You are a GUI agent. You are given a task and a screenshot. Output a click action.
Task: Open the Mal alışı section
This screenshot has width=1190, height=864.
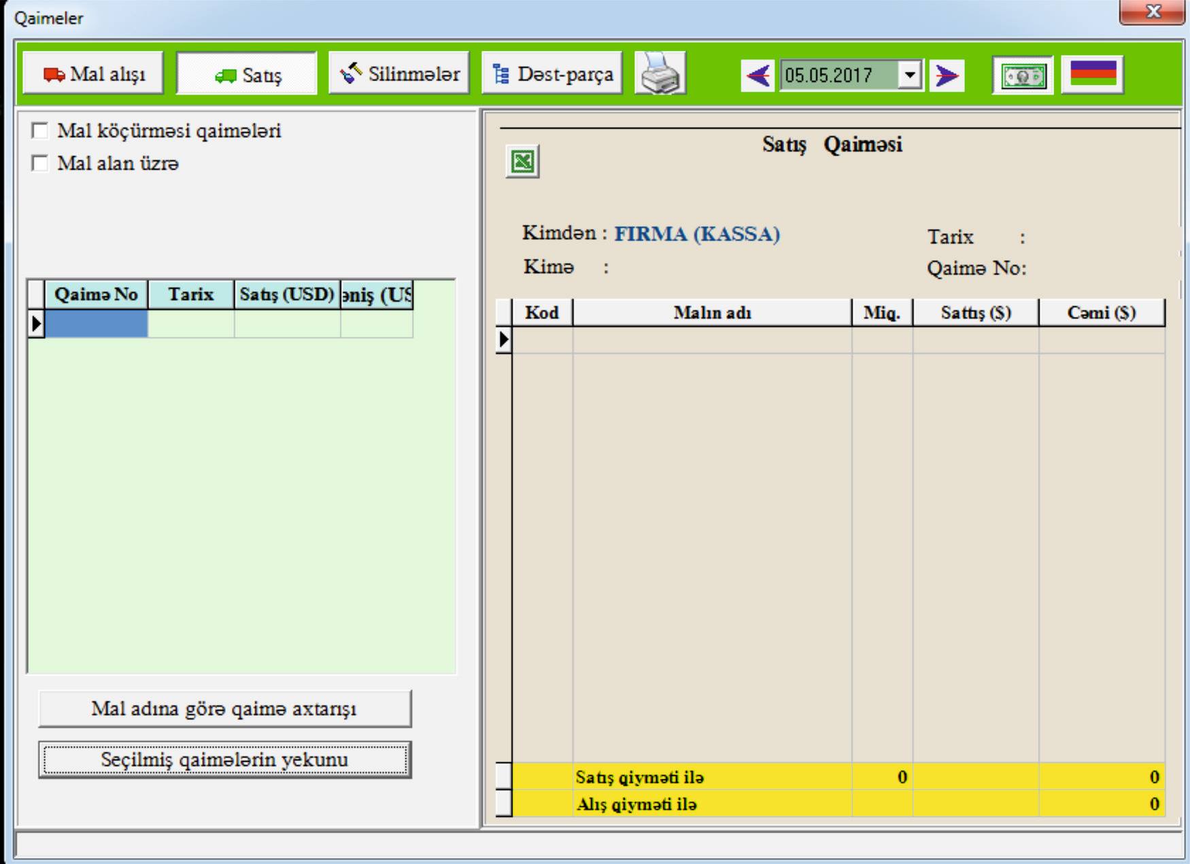pyautogui.click(x=93, y=73)
